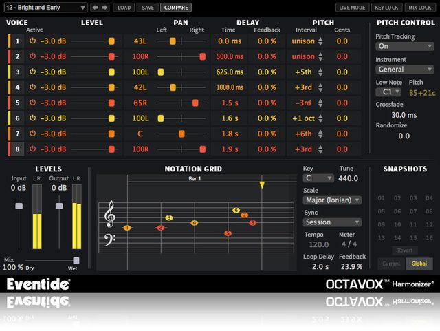Viewport: 440px width, 331px height.
Task: Enable Live Mode
Action: (352, 8)
